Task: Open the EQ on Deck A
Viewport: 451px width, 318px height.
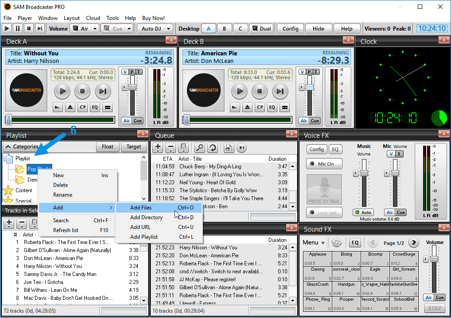Action: point(95,107)
